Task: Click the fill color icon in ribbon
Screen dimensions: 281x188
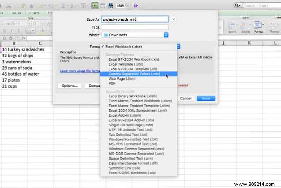Action: [x=42, y=30]
